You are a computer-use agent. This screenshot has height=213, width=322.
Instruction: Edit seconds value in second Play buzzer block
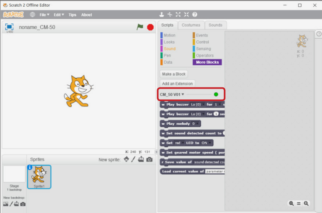pyautogui.click(x=216, y=114)
